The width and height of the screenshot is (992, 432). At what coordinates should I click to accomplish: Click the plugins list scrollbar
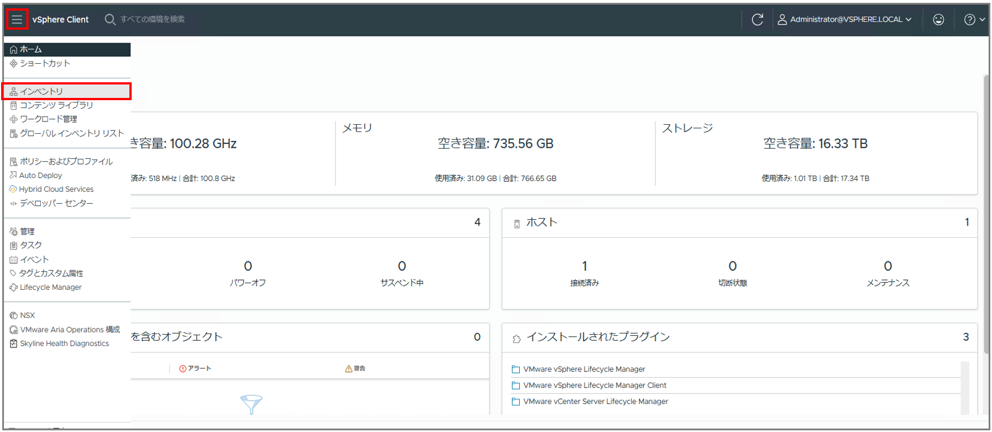click(965, 388)
